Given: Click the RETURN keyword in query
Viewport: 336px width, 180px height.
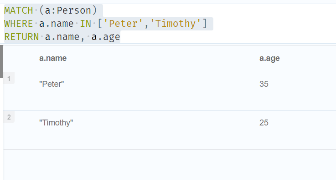Looking at the screenshot, I should (21, 37).
